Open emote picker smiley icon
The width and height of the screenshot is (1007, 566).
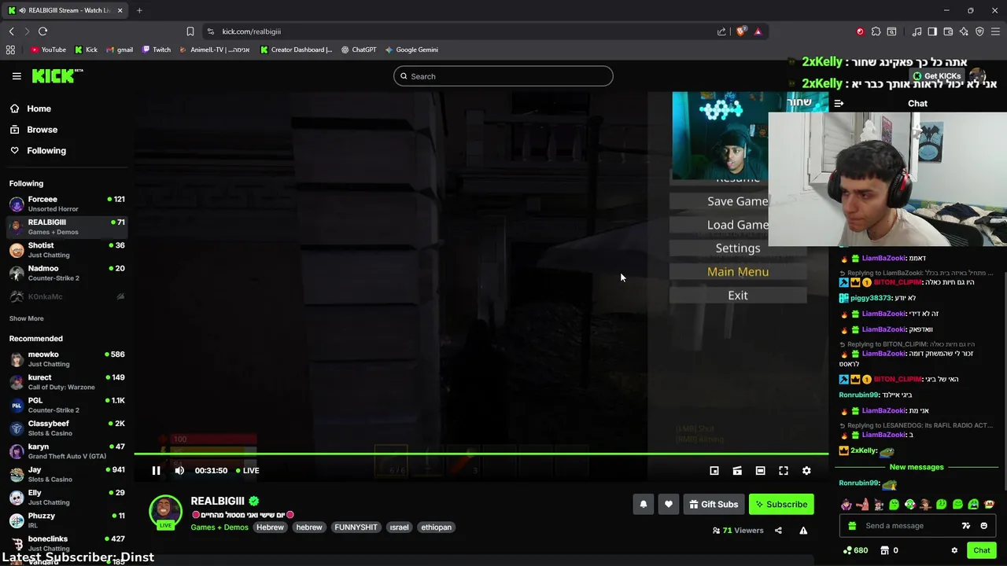click(983, 526)
